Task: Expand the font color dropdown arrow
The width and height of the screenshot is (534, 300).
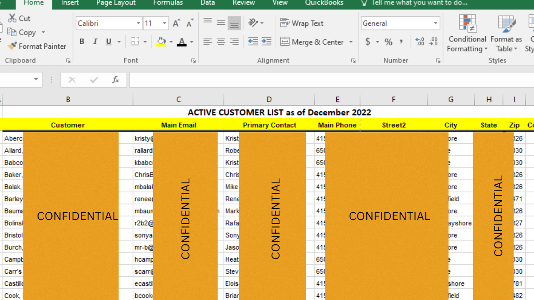Action: pos(192,42)
